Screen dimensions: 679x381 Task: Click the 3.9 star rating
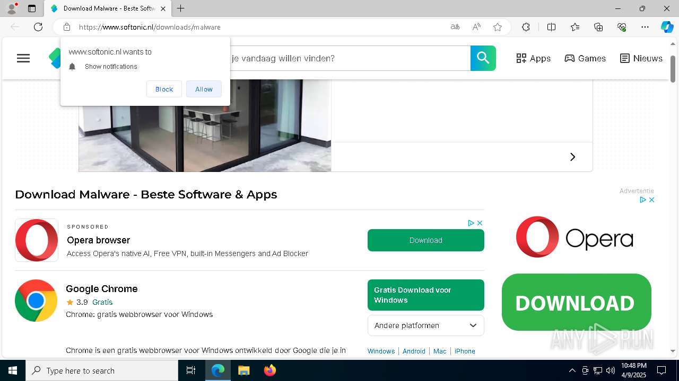pos(77,302)
